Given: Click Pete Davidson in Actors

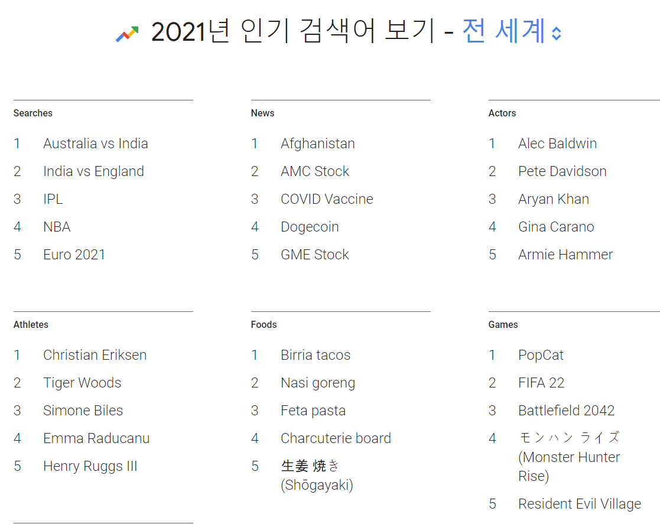Looking at the screenshot, I should coord(563,171).
